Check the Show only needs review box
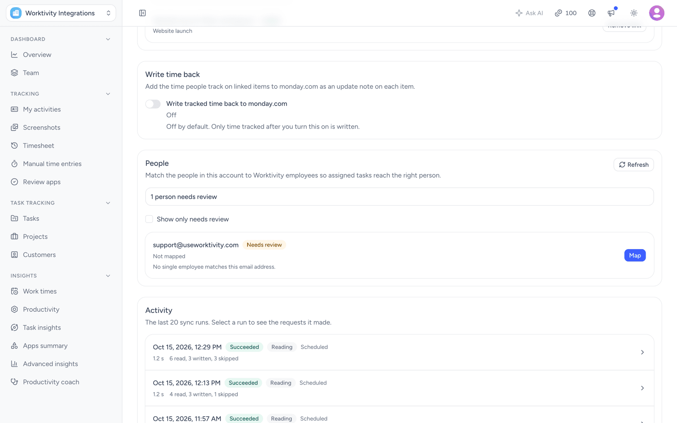Viewport: 677px width, 423px height. [x=149, y=219]
